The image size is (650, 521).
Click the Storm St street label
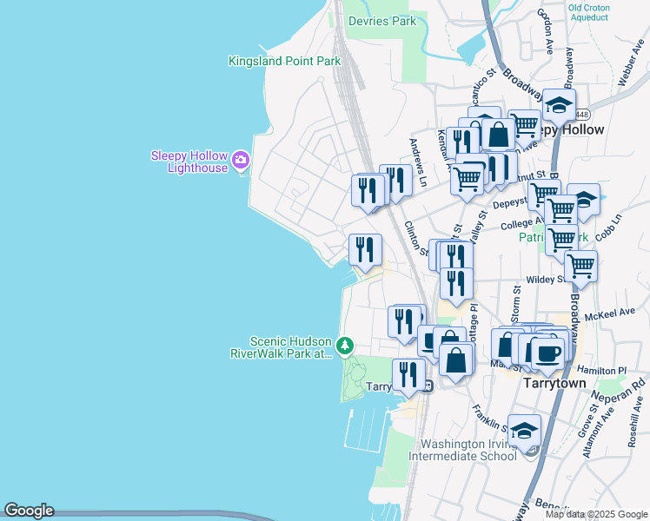tap(516, 305)
